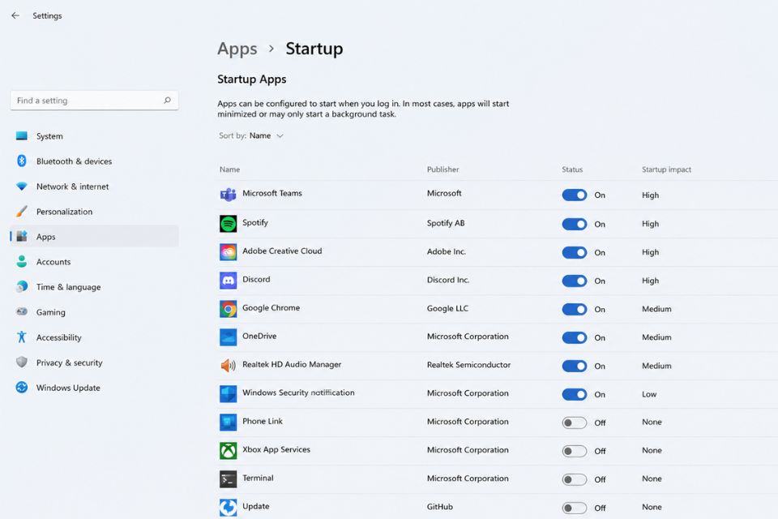
Task: Click the Windows Security notification icon
Action: coord(229,394)
